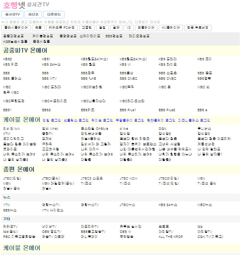Image resolution: width=241 pixels, height=255 pixels.
Task: Open the 공중파편성표 schedule link
Action: click(14, 36)
